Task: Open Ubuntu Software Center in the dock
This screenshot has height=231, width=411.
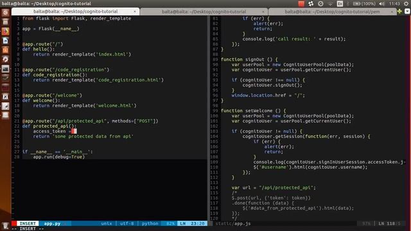Action: click(x=6, y=50)
